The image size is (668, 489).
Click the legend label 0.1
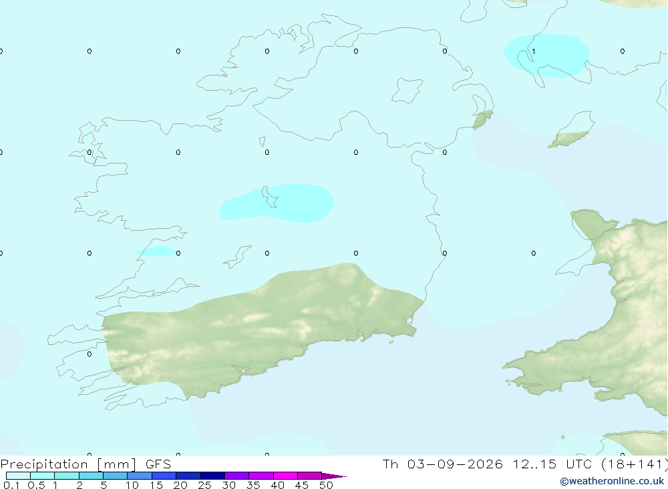(x=11, y=485)
